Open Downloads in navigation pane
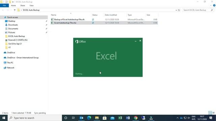This screenshot has width=216, height=121. pyautogui.click(x=13, y=25)
